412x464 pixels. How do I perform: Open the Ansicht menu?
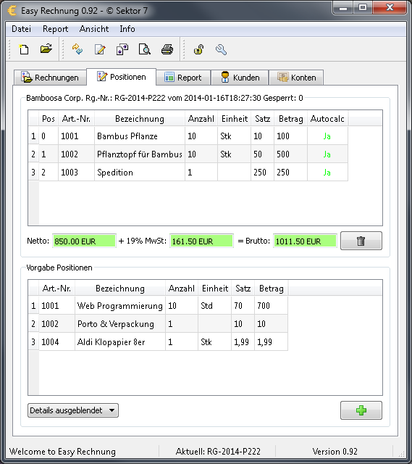click(94, 29)
